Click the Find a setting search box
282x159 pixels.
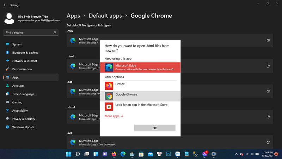pos(31,33)
